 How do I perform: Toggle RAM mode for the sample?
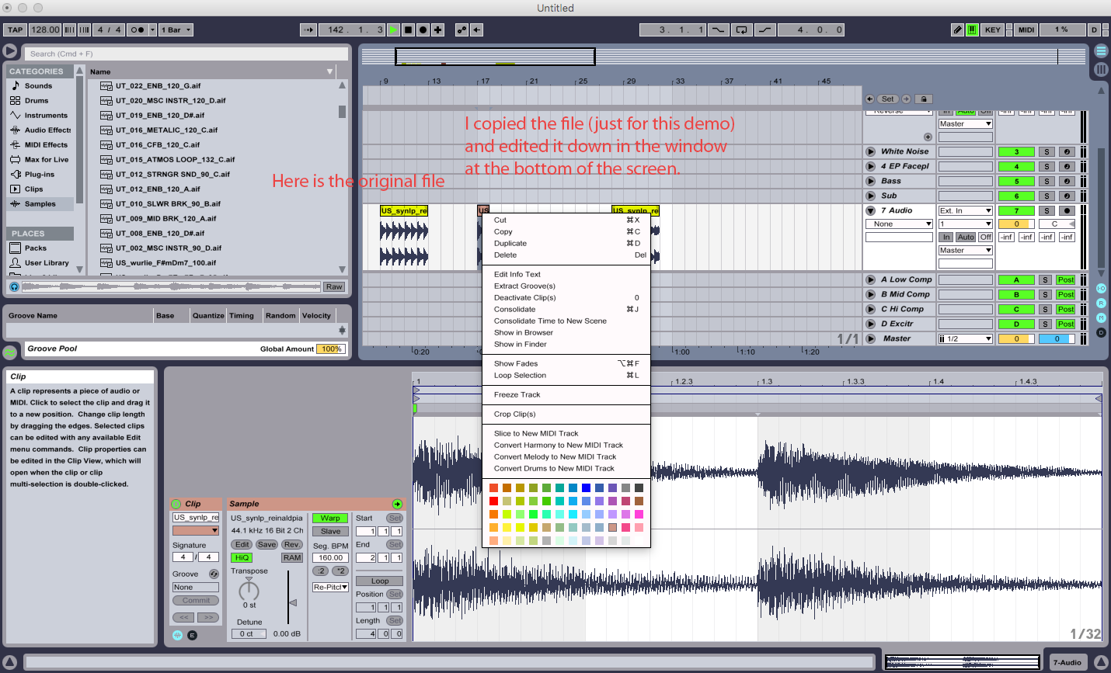(292, 557)
